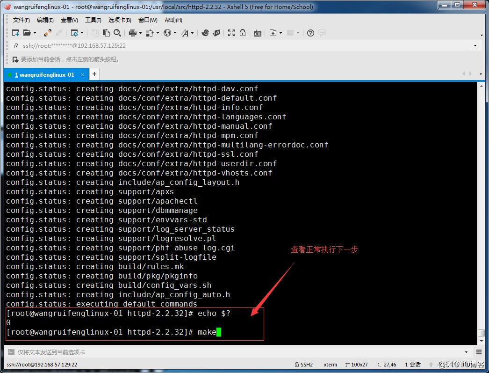This screenshot has height=373, width=489.
Task: Click the Paste clipboard icon
Action: pos(106,33)
